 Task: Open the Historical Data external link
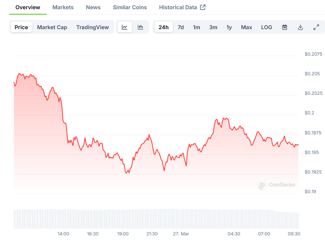(182, 7)
